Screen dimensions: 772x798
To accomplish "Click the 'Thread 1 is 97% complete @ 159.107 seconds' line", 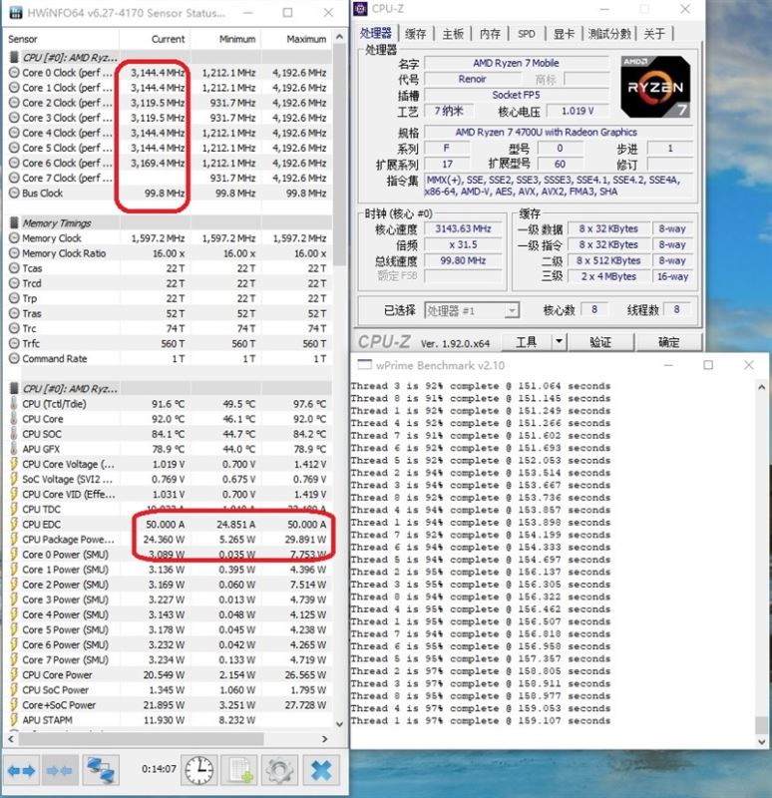I will [x=481, y=720].
